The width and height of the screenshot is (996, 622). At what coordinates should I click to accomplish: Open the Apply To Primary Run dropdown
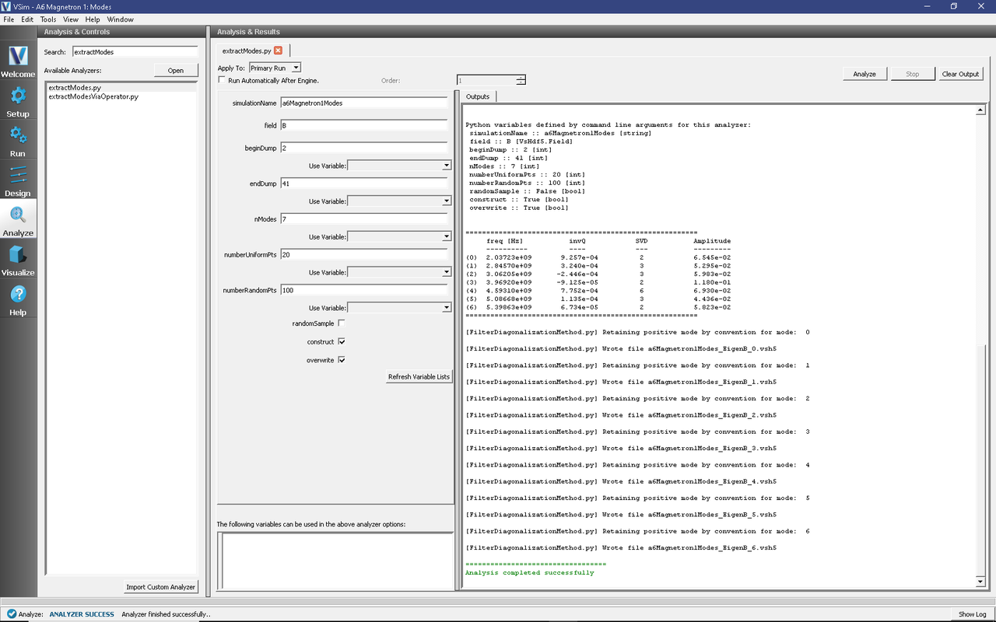pyautogui.click(x=275, y=68)
